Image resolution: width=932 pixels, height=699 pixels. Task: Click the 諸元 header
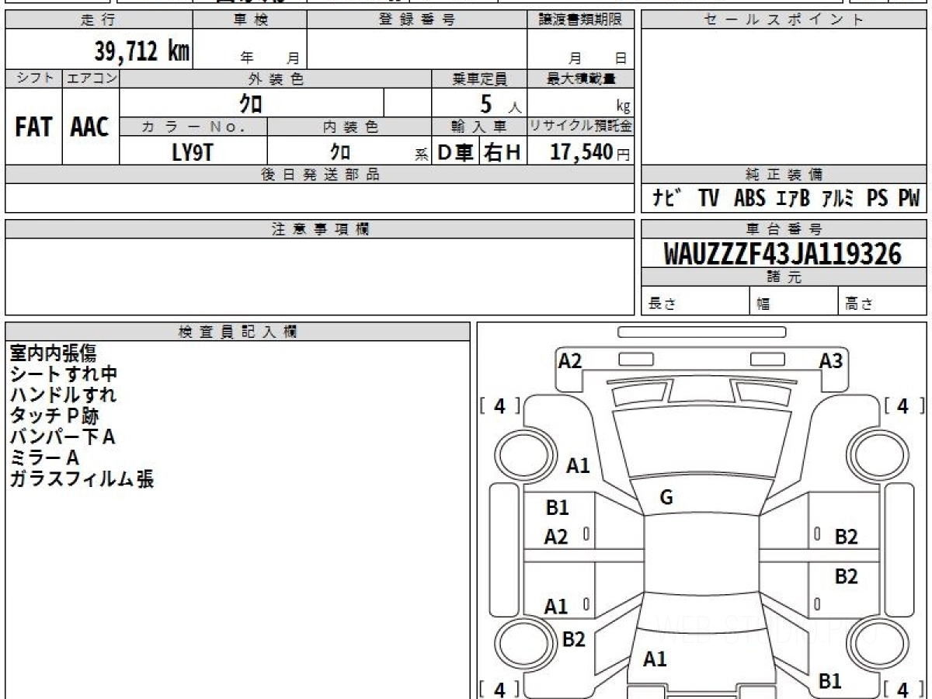(x=784, y=277)
